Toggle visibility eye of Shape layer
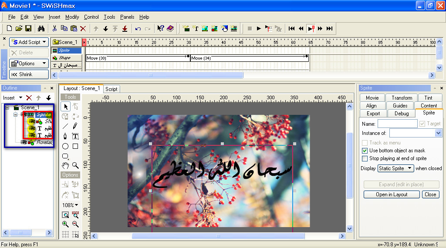 click(31, 122)
